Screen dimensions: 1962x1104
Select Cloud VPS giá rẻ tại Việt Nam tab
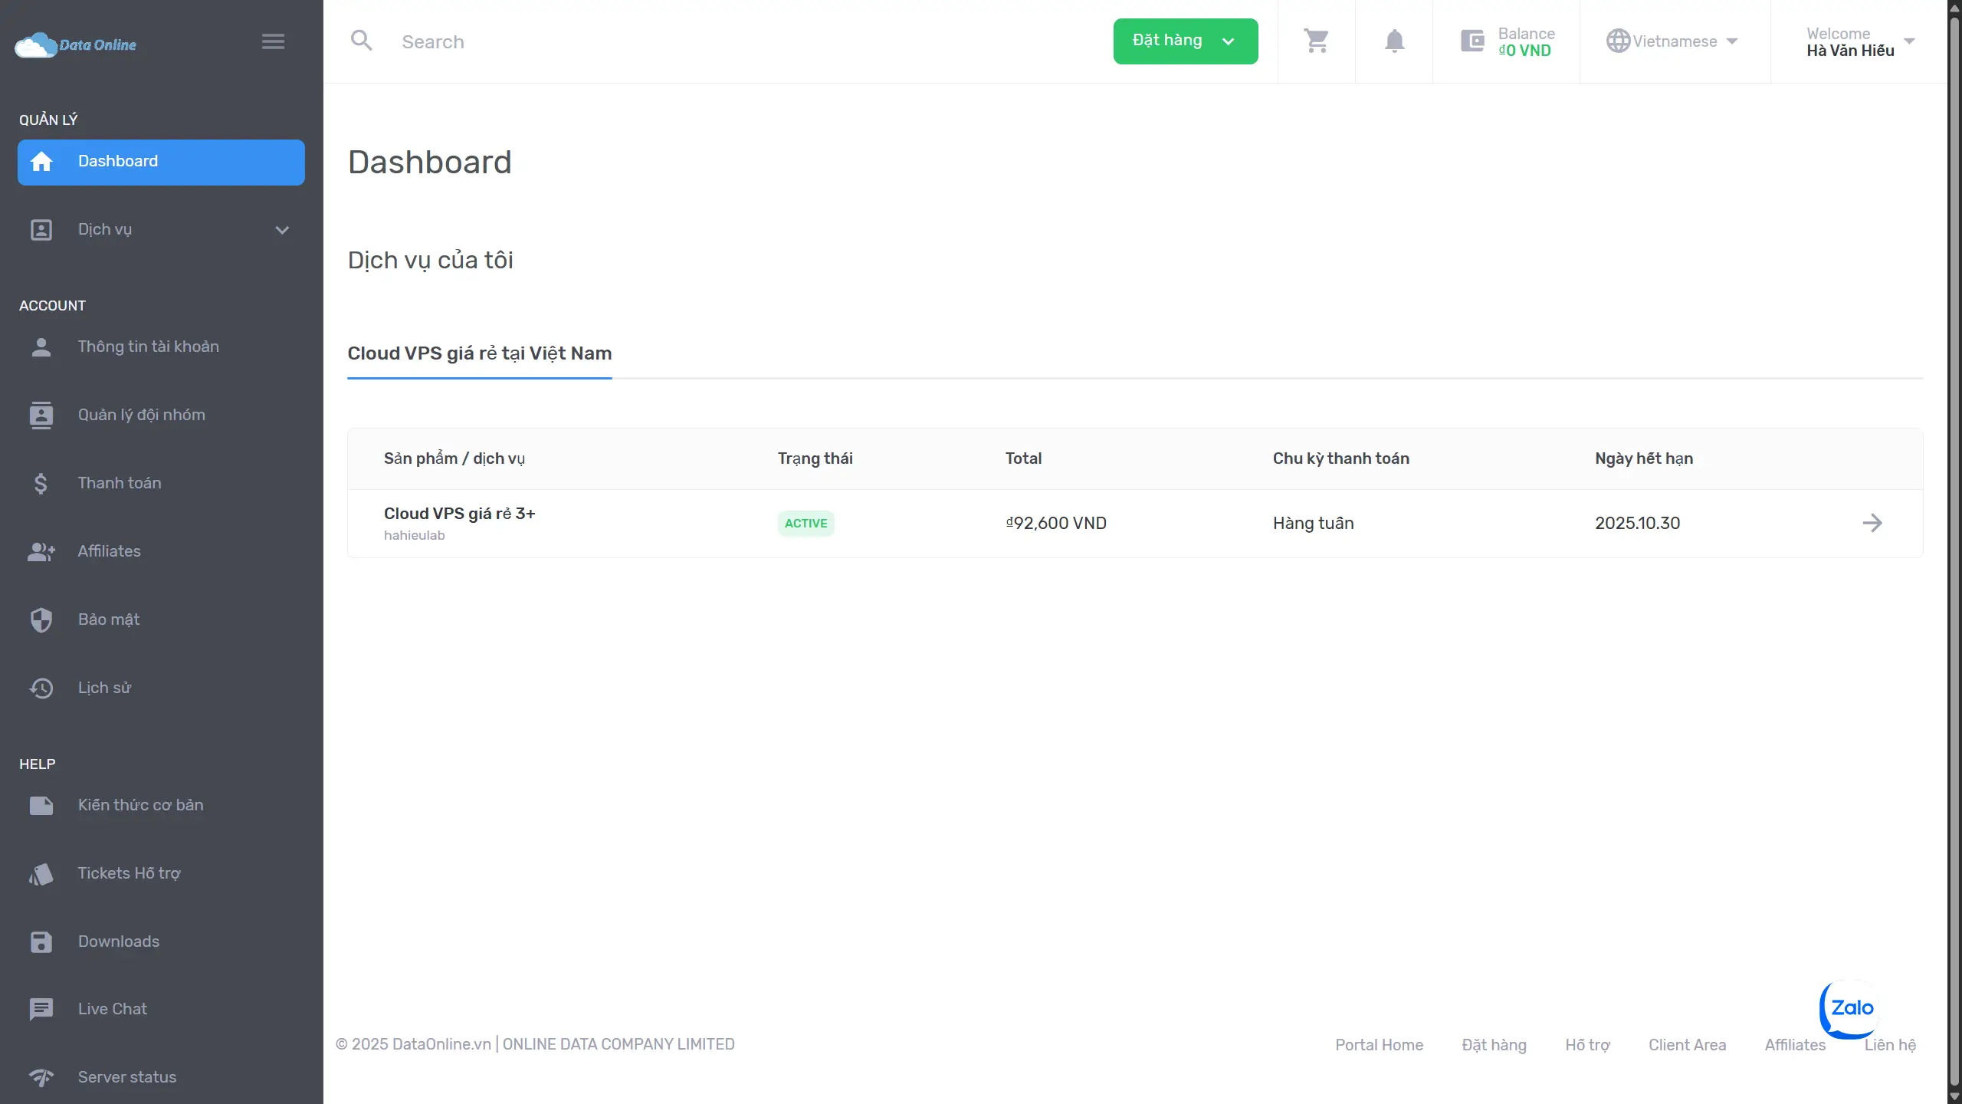[479, 353]
